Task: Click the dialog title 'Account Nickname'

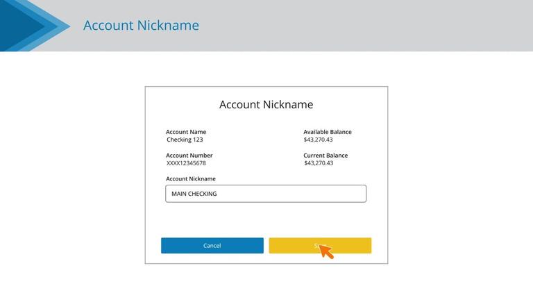Action: pyautogui.click(x=266, y=104)
